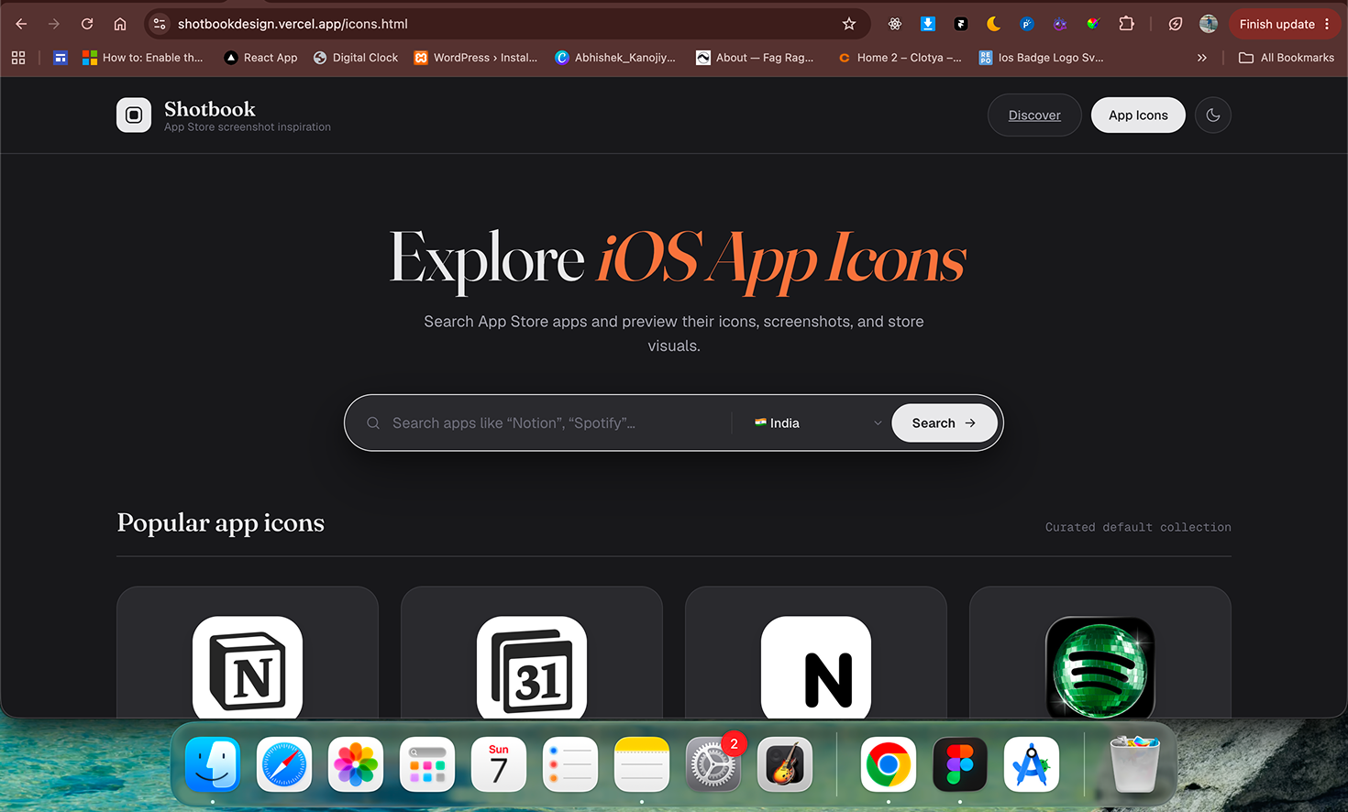This screenshot has height=812, width=1348.
Task: Open the React App bookmark
Action: tap(261, 58)
